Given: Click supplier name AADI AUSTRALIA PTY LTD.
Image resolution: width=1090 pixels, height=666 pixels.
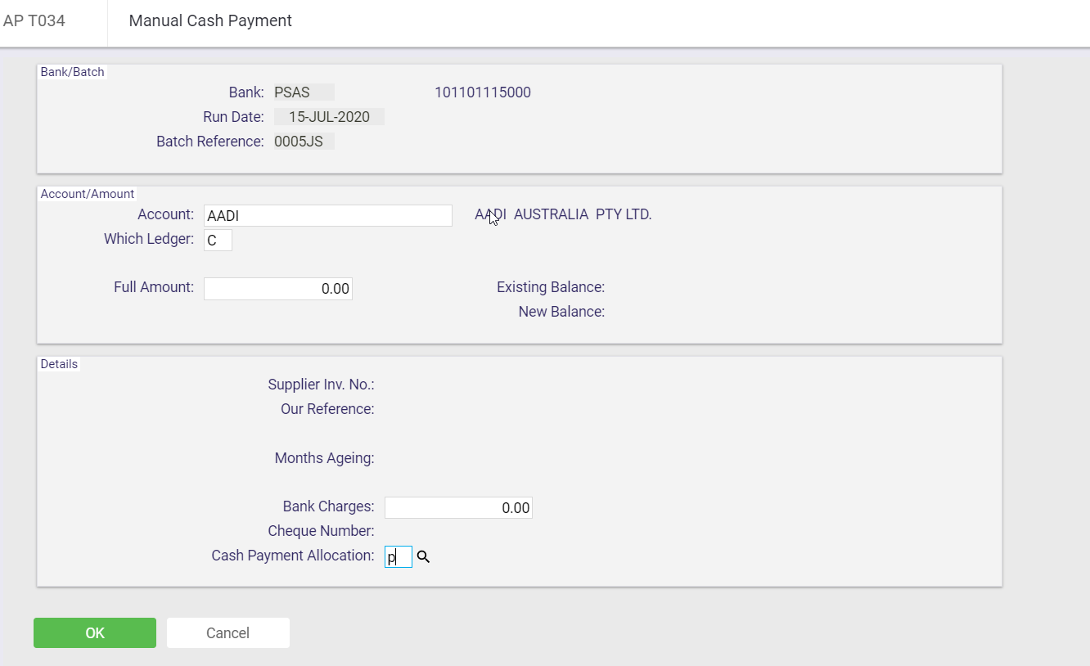Looking at the screenshot, I should [563, 214].
